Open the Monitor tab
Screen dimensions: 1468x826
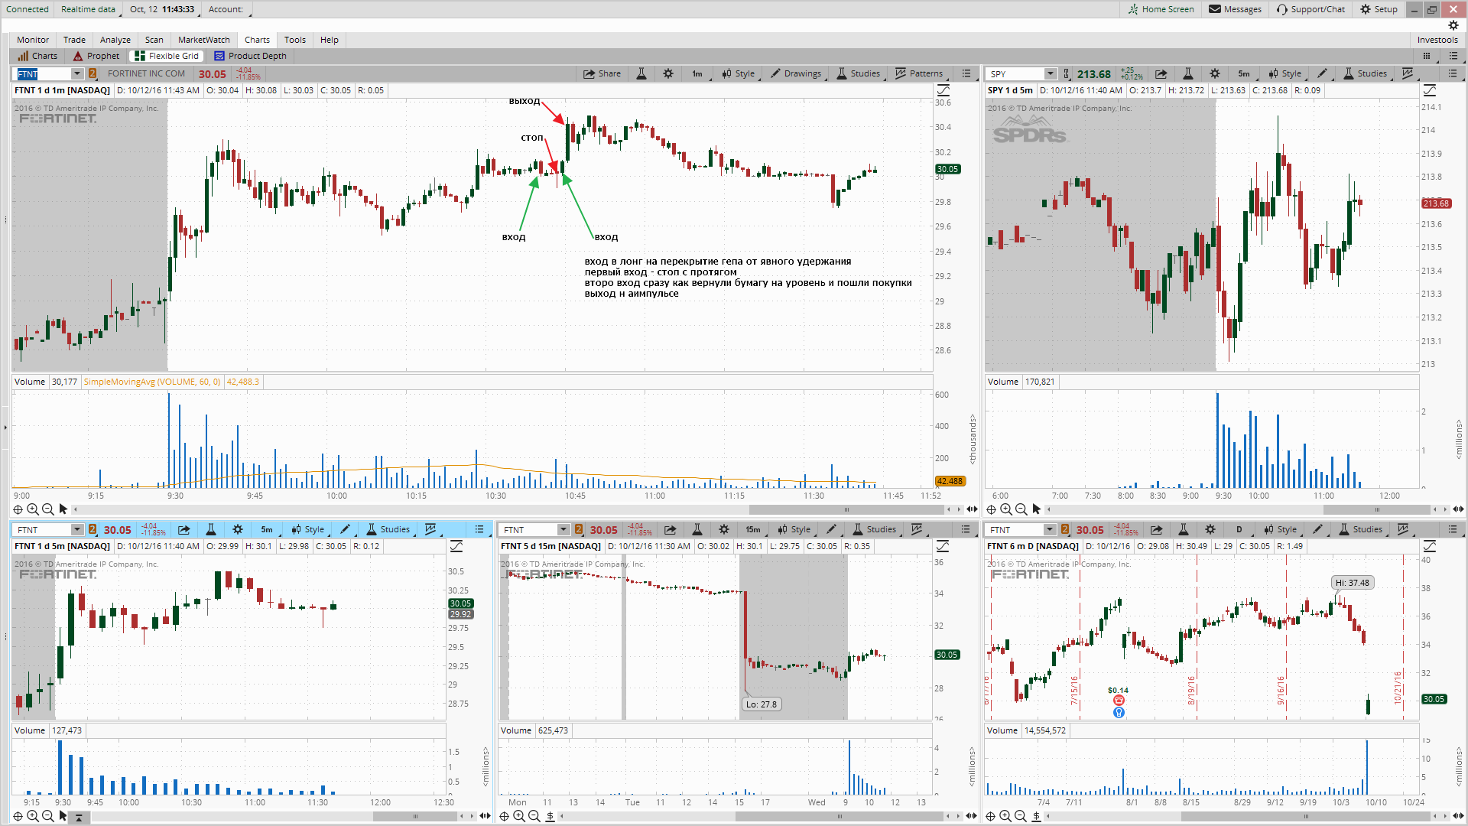tap(33, 40)
